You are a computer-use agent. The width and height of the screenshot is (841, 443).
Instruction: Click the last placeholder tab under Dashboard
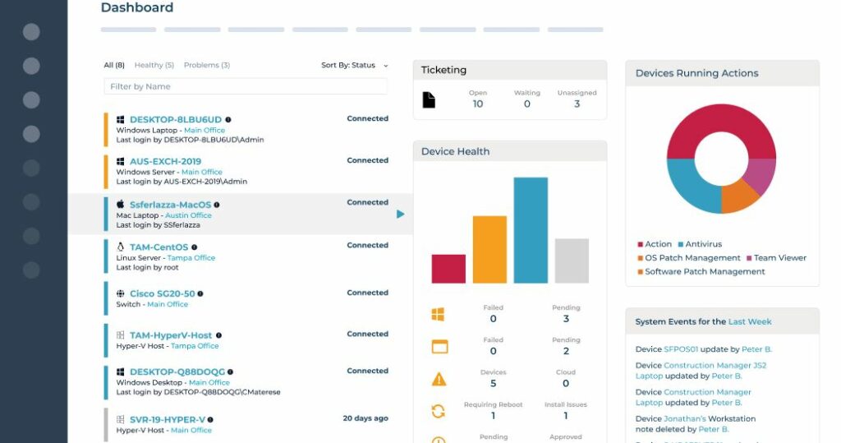(575, 30)
